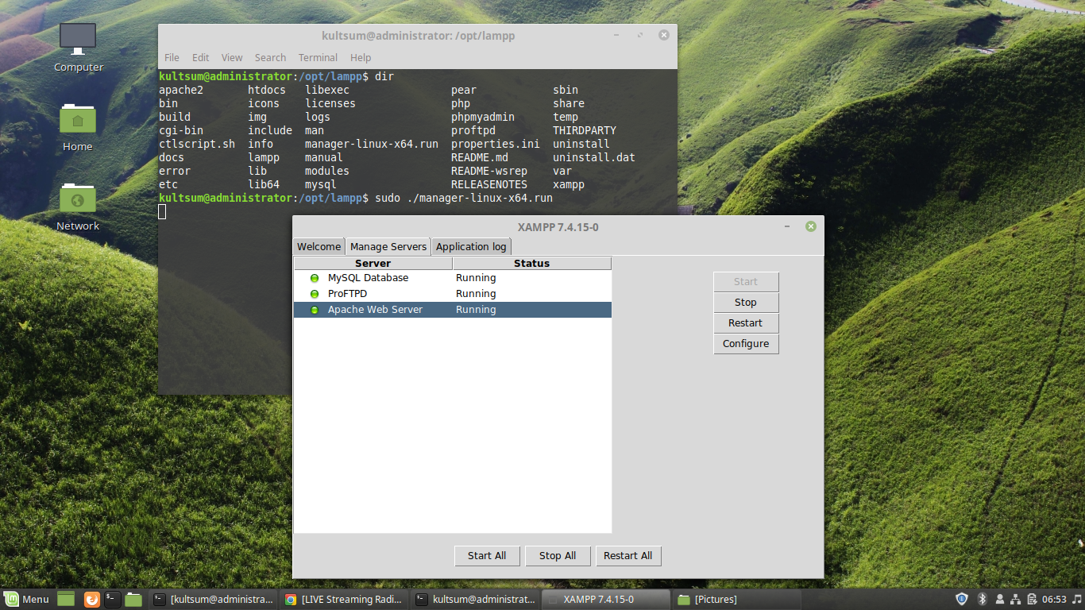Click the panel clock showing 06:53
This screenshot has height=610, width=1085.
click(1054, 599)
